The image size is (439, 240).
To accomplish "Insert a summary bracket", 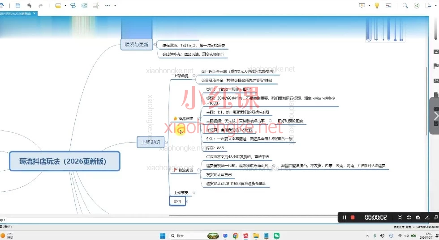I will pyautogui.click(x=96, y=5).
